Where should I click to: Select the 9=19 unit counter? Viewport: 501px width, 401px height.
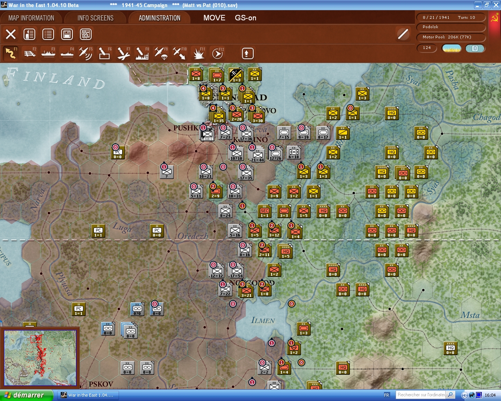[x=304, y=133]
